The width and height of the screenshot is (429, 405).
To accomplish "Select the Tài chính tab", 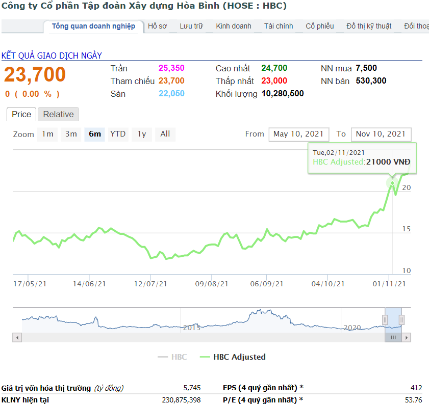I will [x=278, y=26].
